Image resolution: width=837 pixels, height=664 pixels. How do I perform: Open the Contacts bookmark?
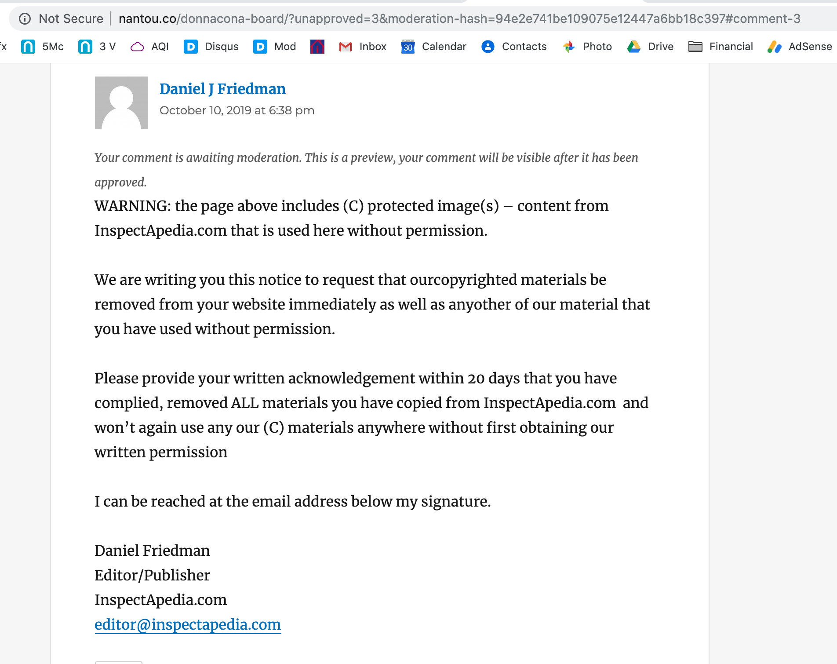coord(514,47)
